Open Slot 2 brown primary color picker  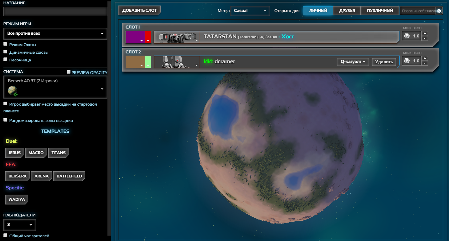(x=135, y=62)
